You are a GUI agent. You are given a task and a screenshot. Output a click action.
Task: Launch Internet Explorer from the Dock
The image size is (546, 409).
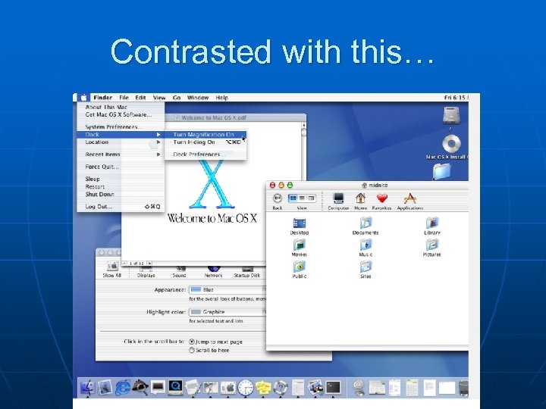[x=122, y=388]
